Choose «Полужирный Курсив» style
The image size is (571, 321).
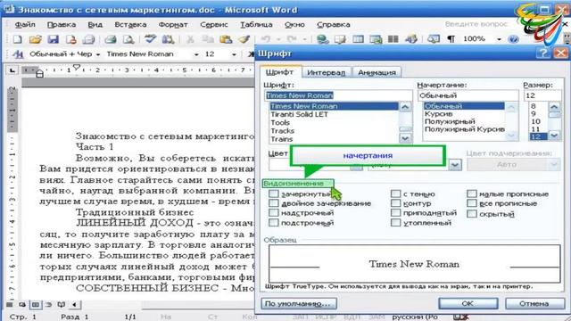[464, 129]
